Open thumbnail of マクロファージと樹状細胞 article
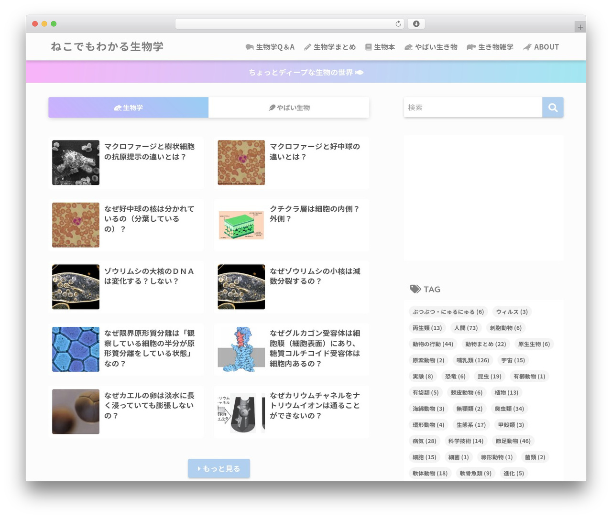 [x=76, y=162]
